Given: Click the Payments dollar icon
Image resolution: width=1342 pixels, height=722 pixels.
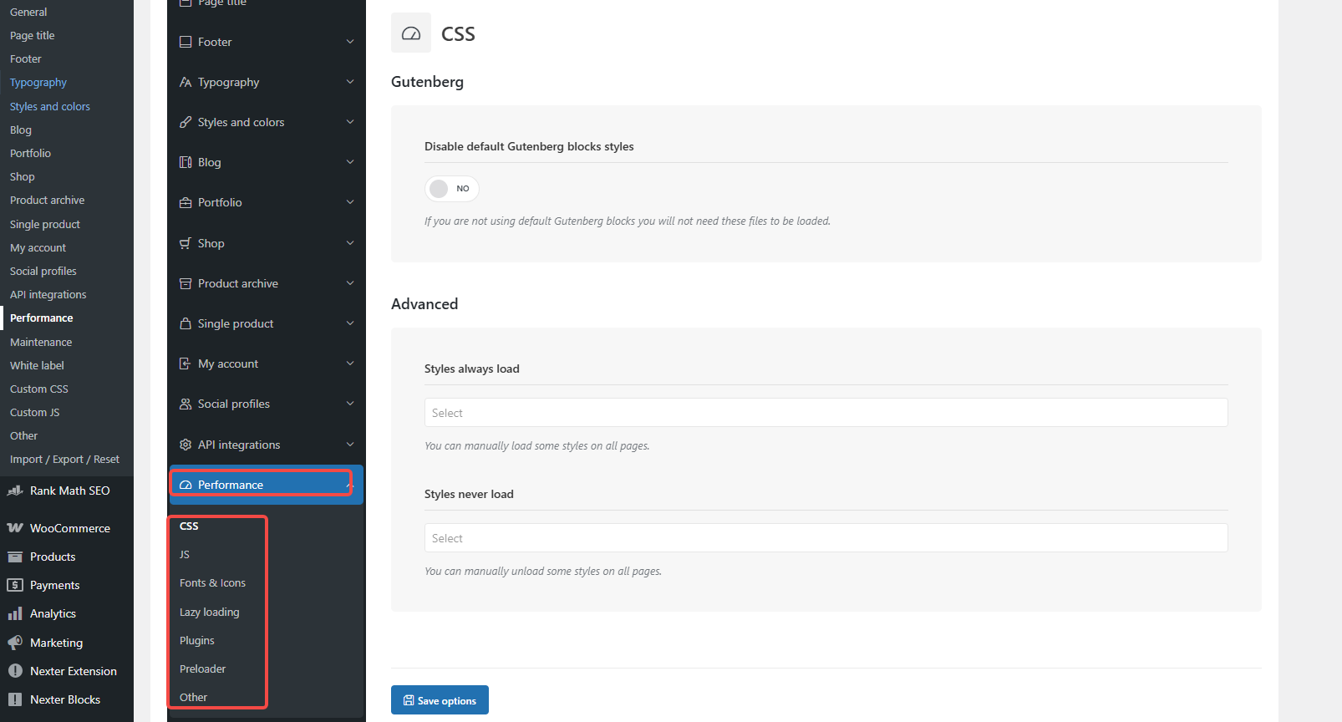Looking at the screenshot, I should [15, 585].
